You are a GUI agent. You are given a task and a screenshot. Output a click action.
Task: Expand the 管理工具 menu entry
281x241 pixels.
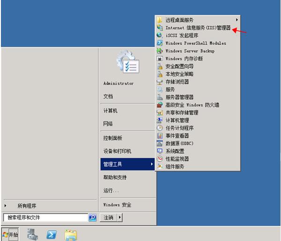pos(127,164)
